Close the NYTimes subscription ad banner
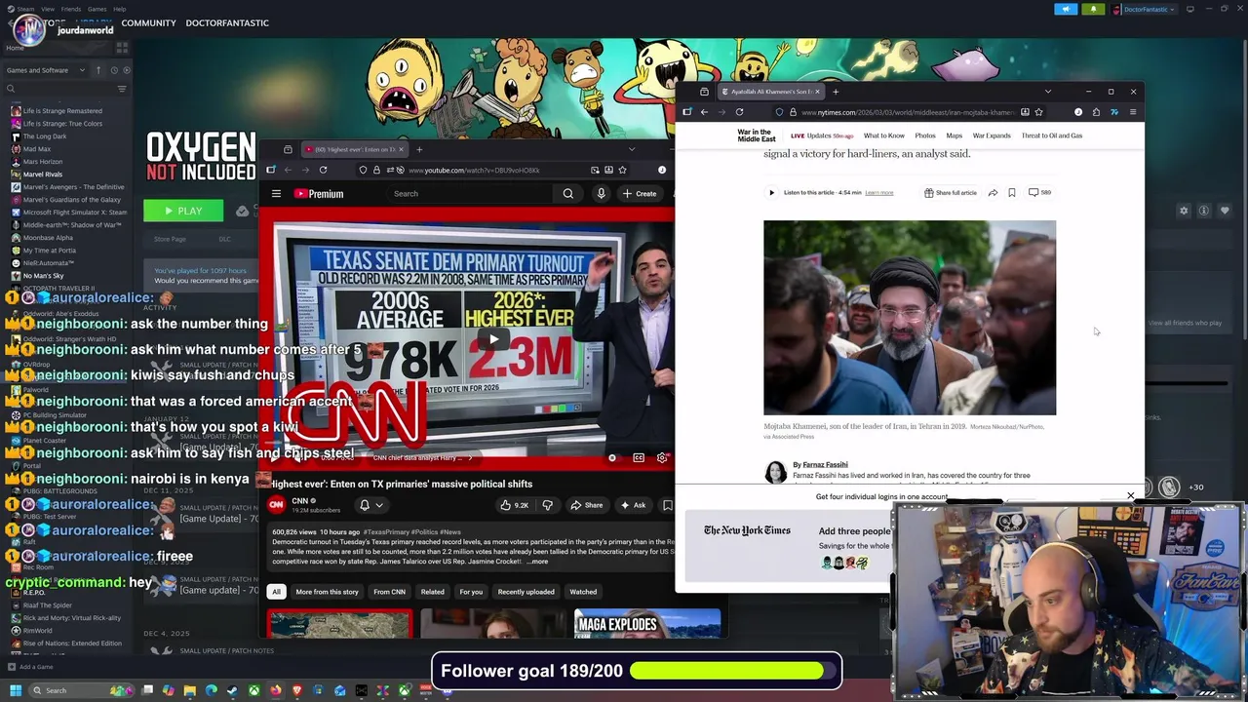 [x=1131, y=496]
